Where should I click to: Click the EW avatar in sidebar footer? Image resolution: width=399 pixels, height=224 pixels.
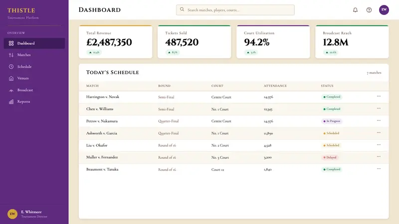point(12,214)
